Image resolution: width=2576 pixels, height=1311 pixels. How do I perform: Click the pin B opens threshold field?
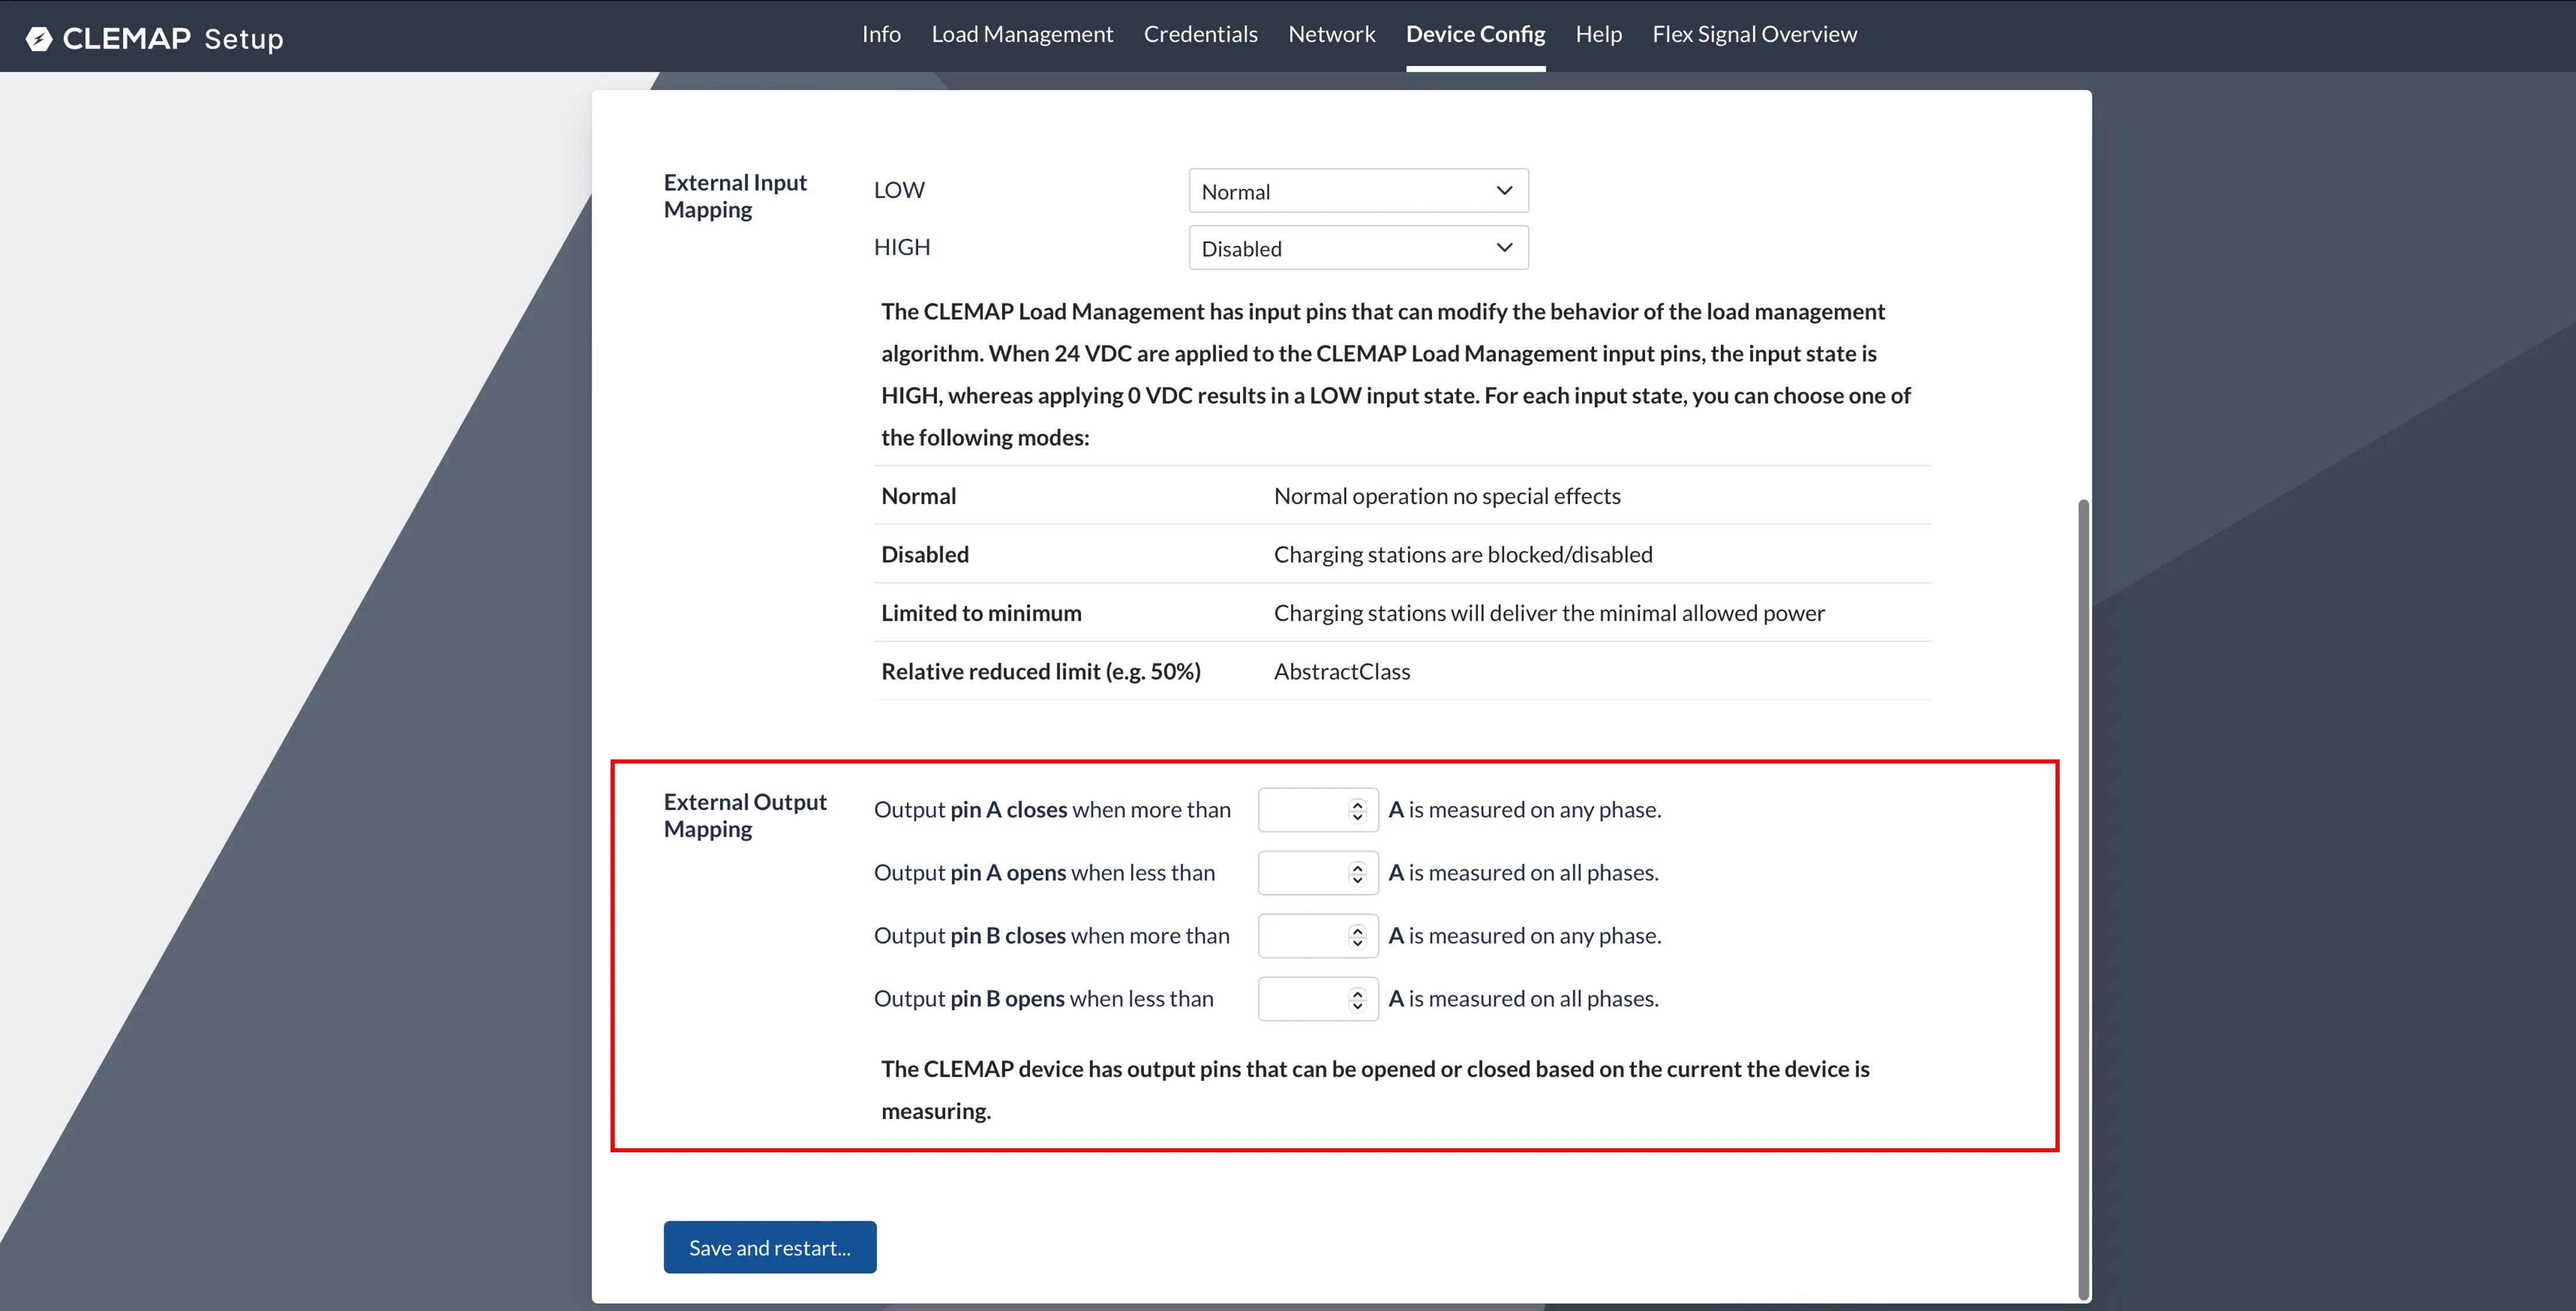[x=1318, y=999]
